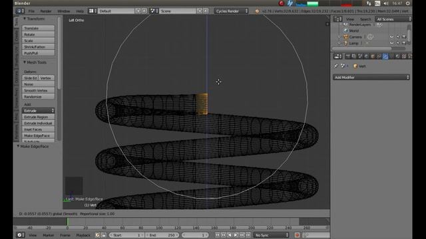Image resolution: width=426 pixels, height=239 pixels.
Task: Click the Blender logo icon in the header
Action: pyautogui.click(x=257, y=11)
